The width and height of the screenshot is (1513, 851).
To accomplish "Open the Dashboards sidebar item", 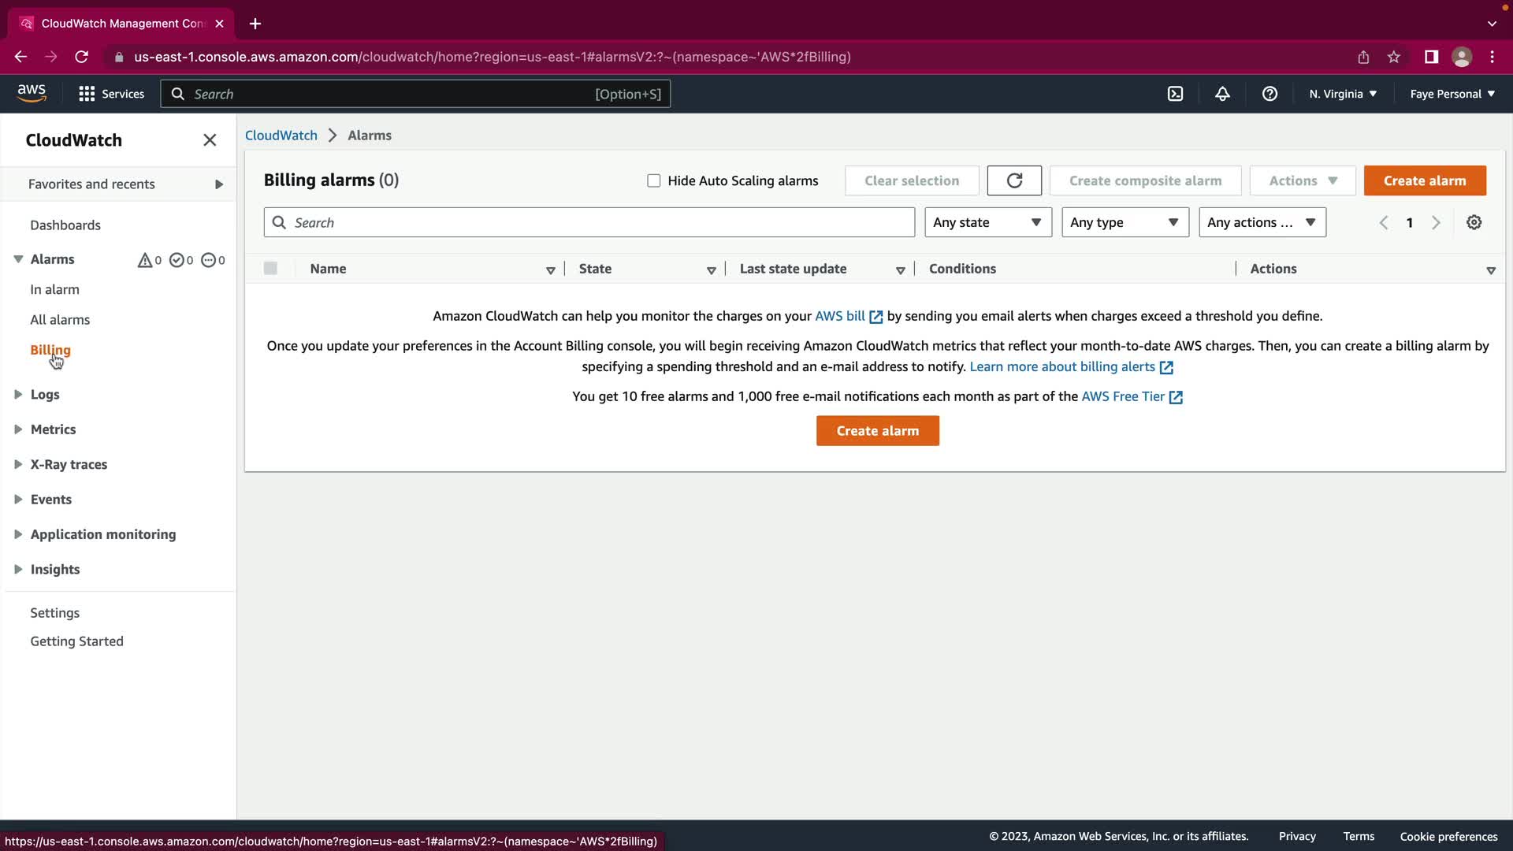I will click(65, 225).
